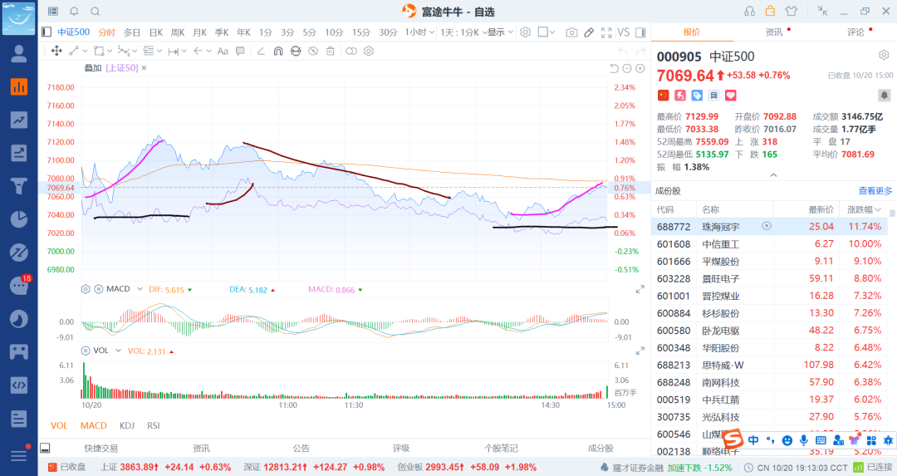Expand the MACD indicator dropdown arrow

pos(140,289)
